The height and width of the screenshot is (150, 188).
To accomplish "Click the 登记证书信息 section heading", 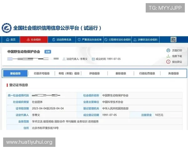I will 18,85.
